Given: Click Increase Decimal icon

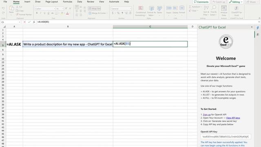Looking at the screenshot, I should [126, 13].
